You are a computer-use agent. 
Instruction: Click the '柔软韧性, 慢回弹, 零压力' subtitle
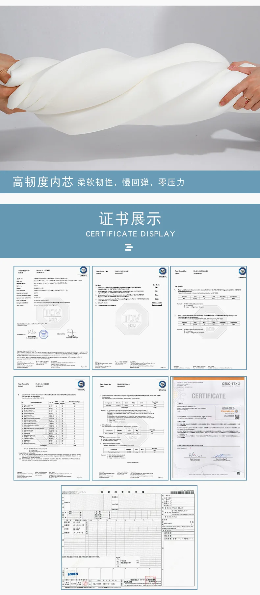pos(131,182)
